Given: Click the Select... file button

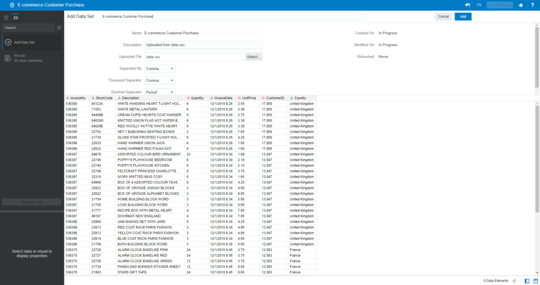Looking at the screenshot, I should coord(254,57).
